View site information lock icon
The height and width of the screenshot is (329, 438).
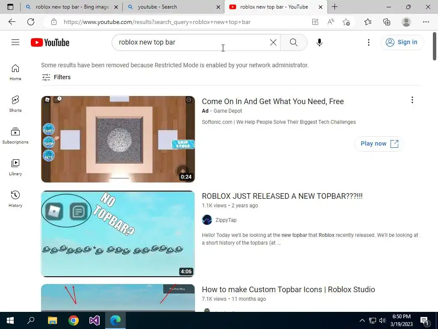point(54,22)
